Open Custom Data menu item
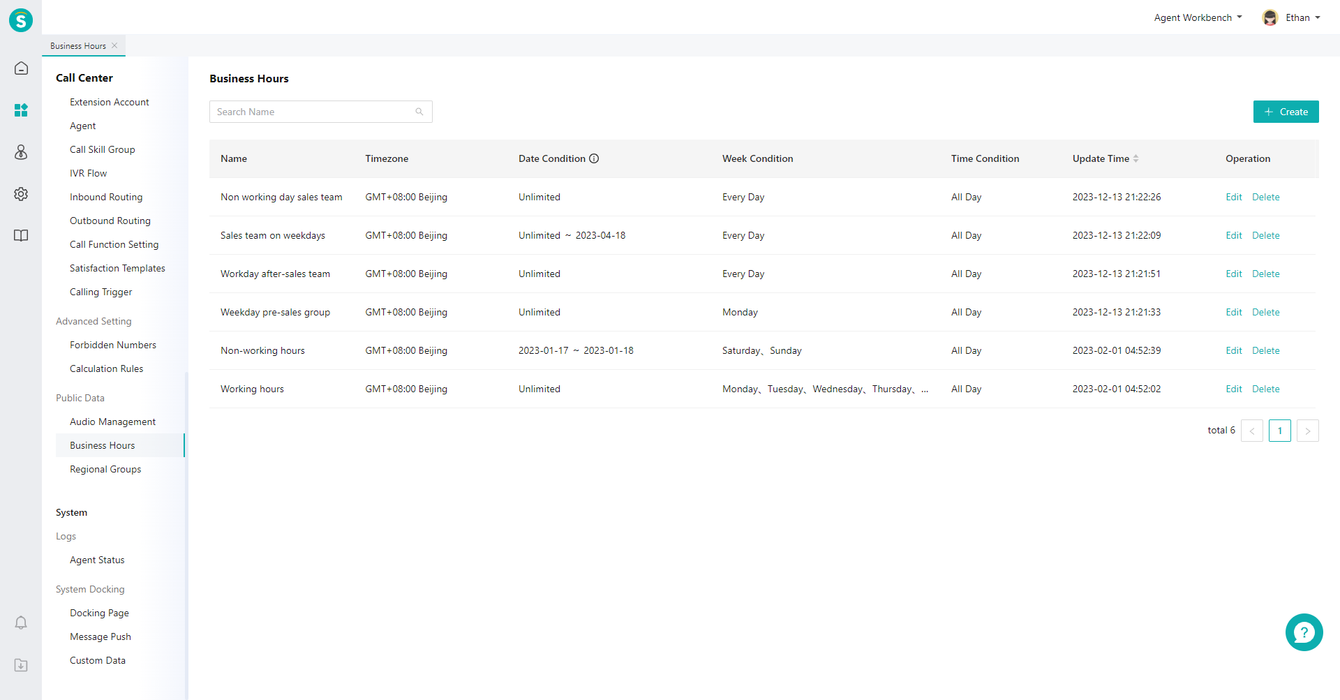Image resolution: width=1340 pixels, height=700 pixels. click(98, 660)
